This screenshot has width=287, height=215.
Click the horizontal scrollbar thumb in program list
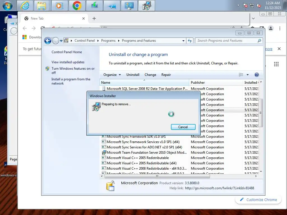pyautogui.click(x=157, y=176)
